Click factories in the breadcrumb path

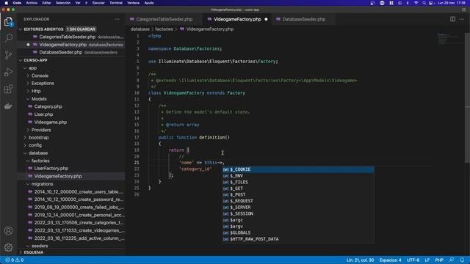point(164,29)
